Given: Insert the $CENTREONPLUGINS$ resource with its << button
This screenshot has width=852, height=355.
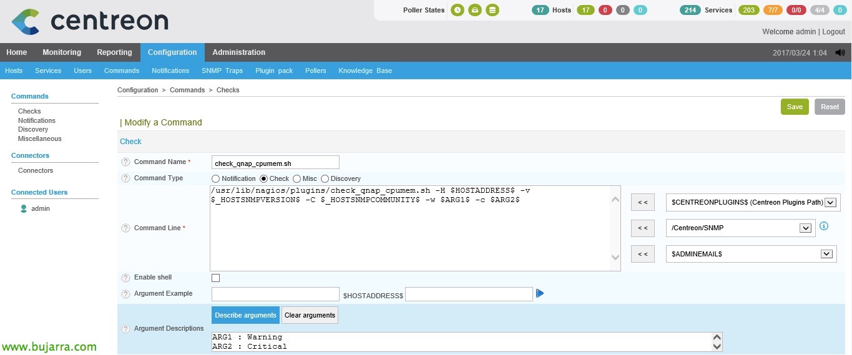Looking at the screenshot, I should click(x=643, y=202).
